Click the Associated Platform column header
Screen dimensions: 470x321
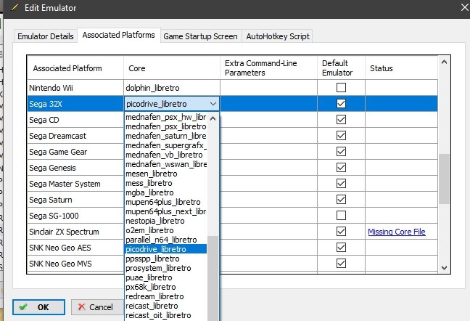click(75, 68)
